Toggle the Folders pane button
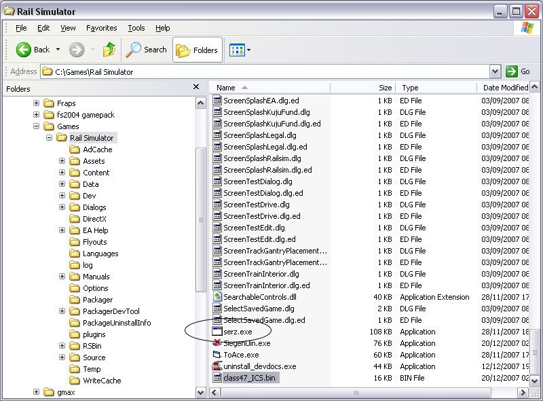Screen dimensions: 543x401 (197, 50)
